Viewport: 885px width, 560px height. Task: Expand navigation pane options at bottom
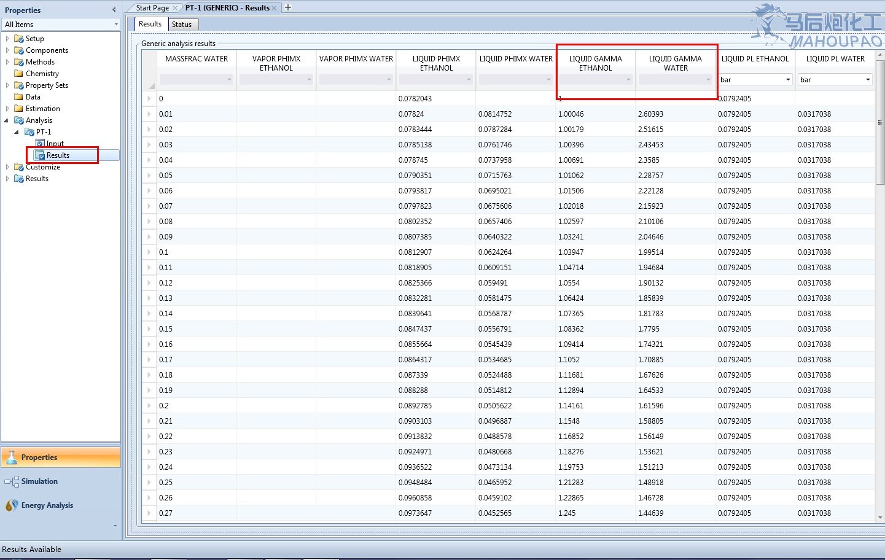pyautogui.click(x=115, y=526)
